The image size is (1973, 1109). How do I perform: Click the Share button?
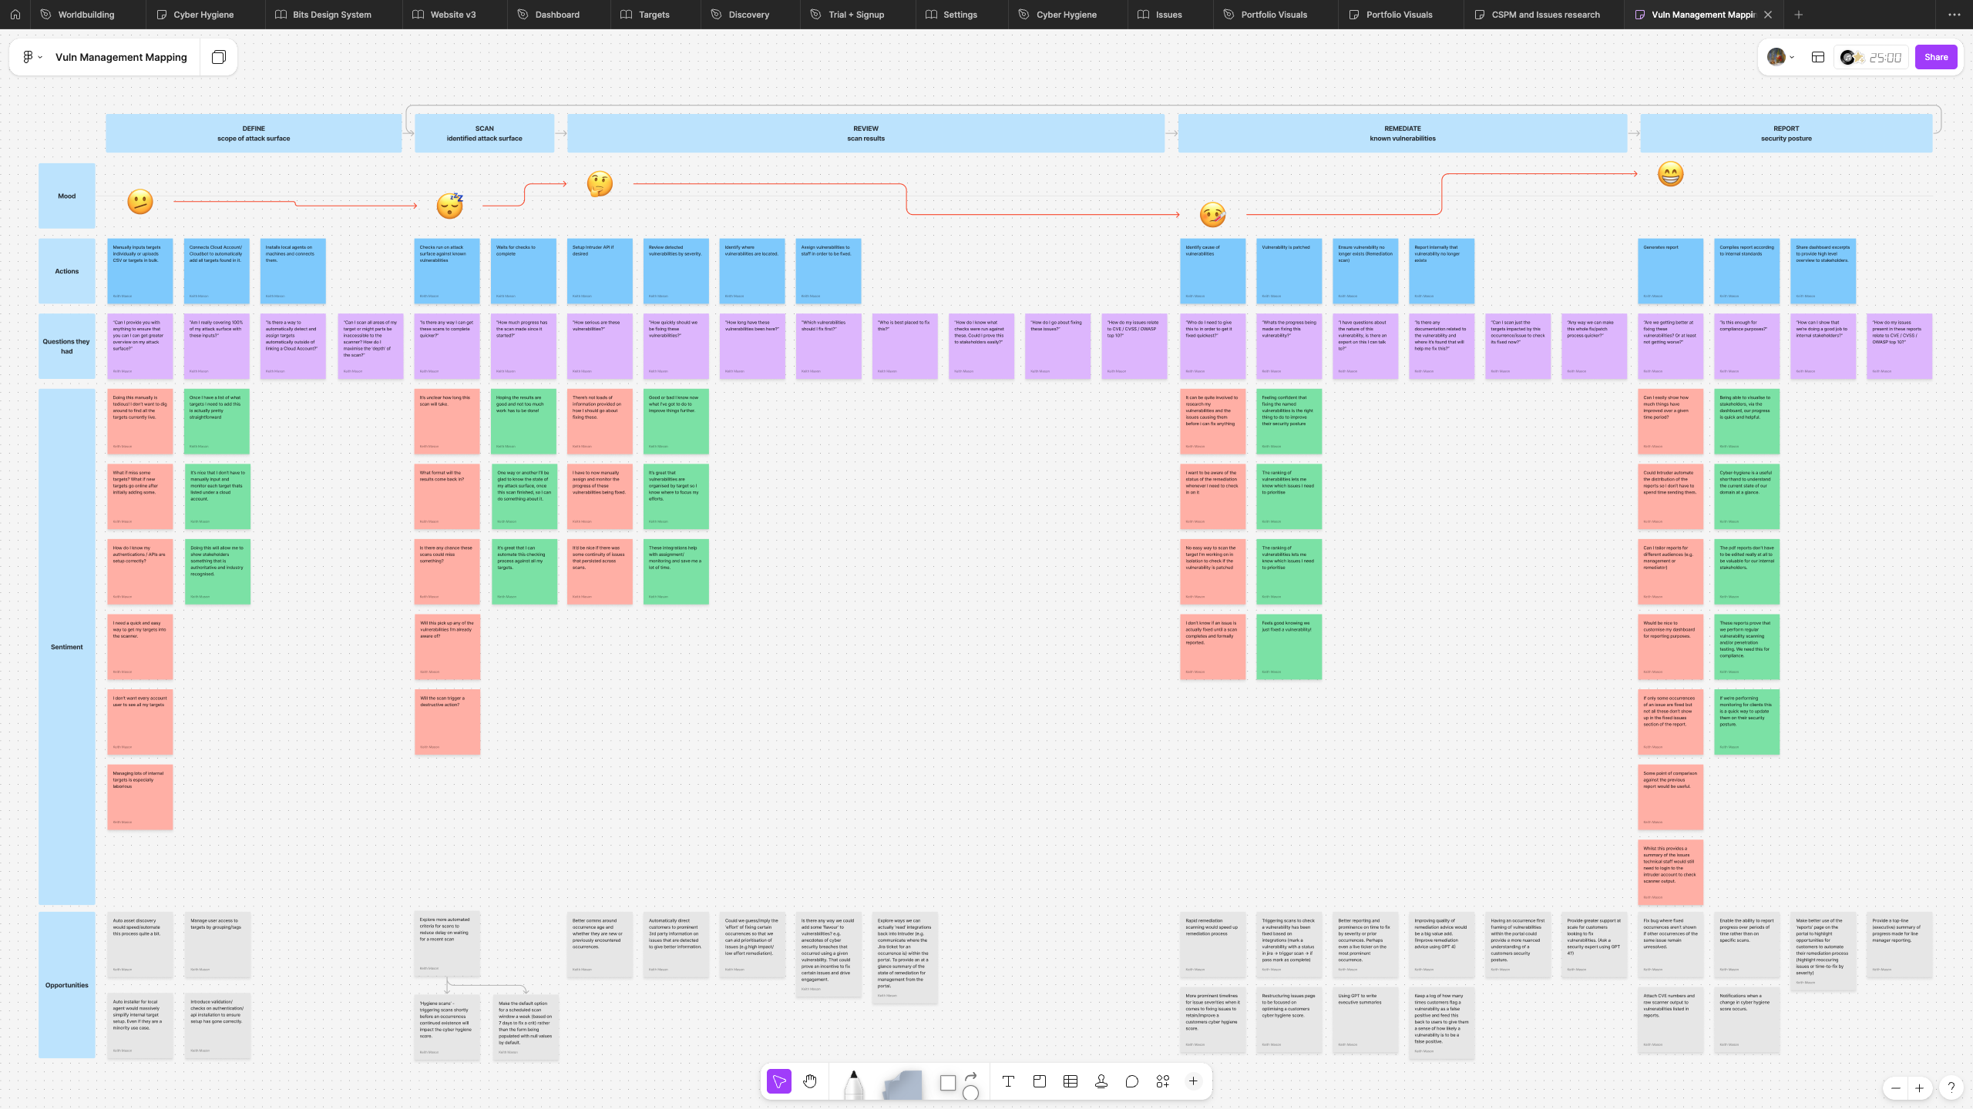pyautogui.click(x=1936, y=57)
